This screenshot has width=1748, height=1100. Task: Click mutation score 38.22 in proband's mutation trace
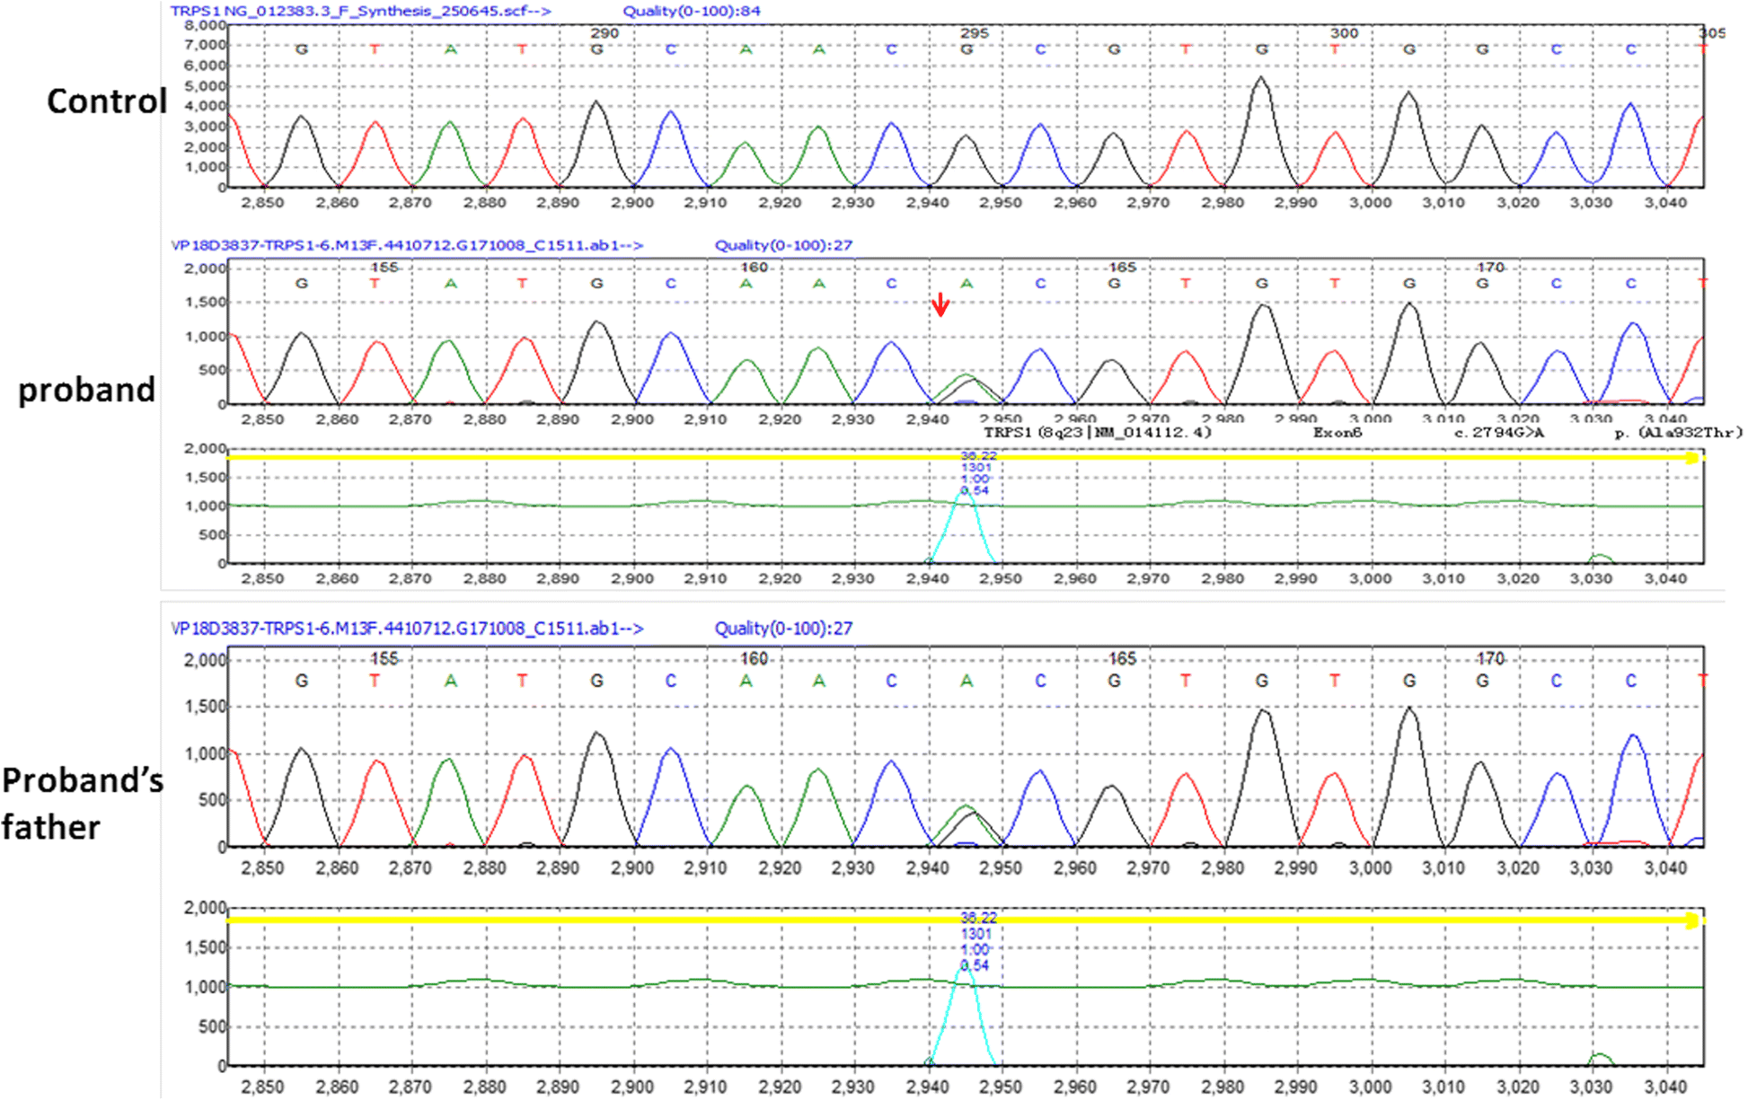(978, 456)
